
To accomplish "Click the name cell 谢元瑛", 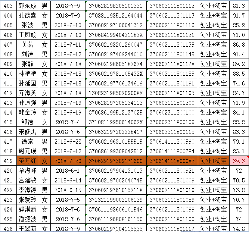I will tap(28, 151).
